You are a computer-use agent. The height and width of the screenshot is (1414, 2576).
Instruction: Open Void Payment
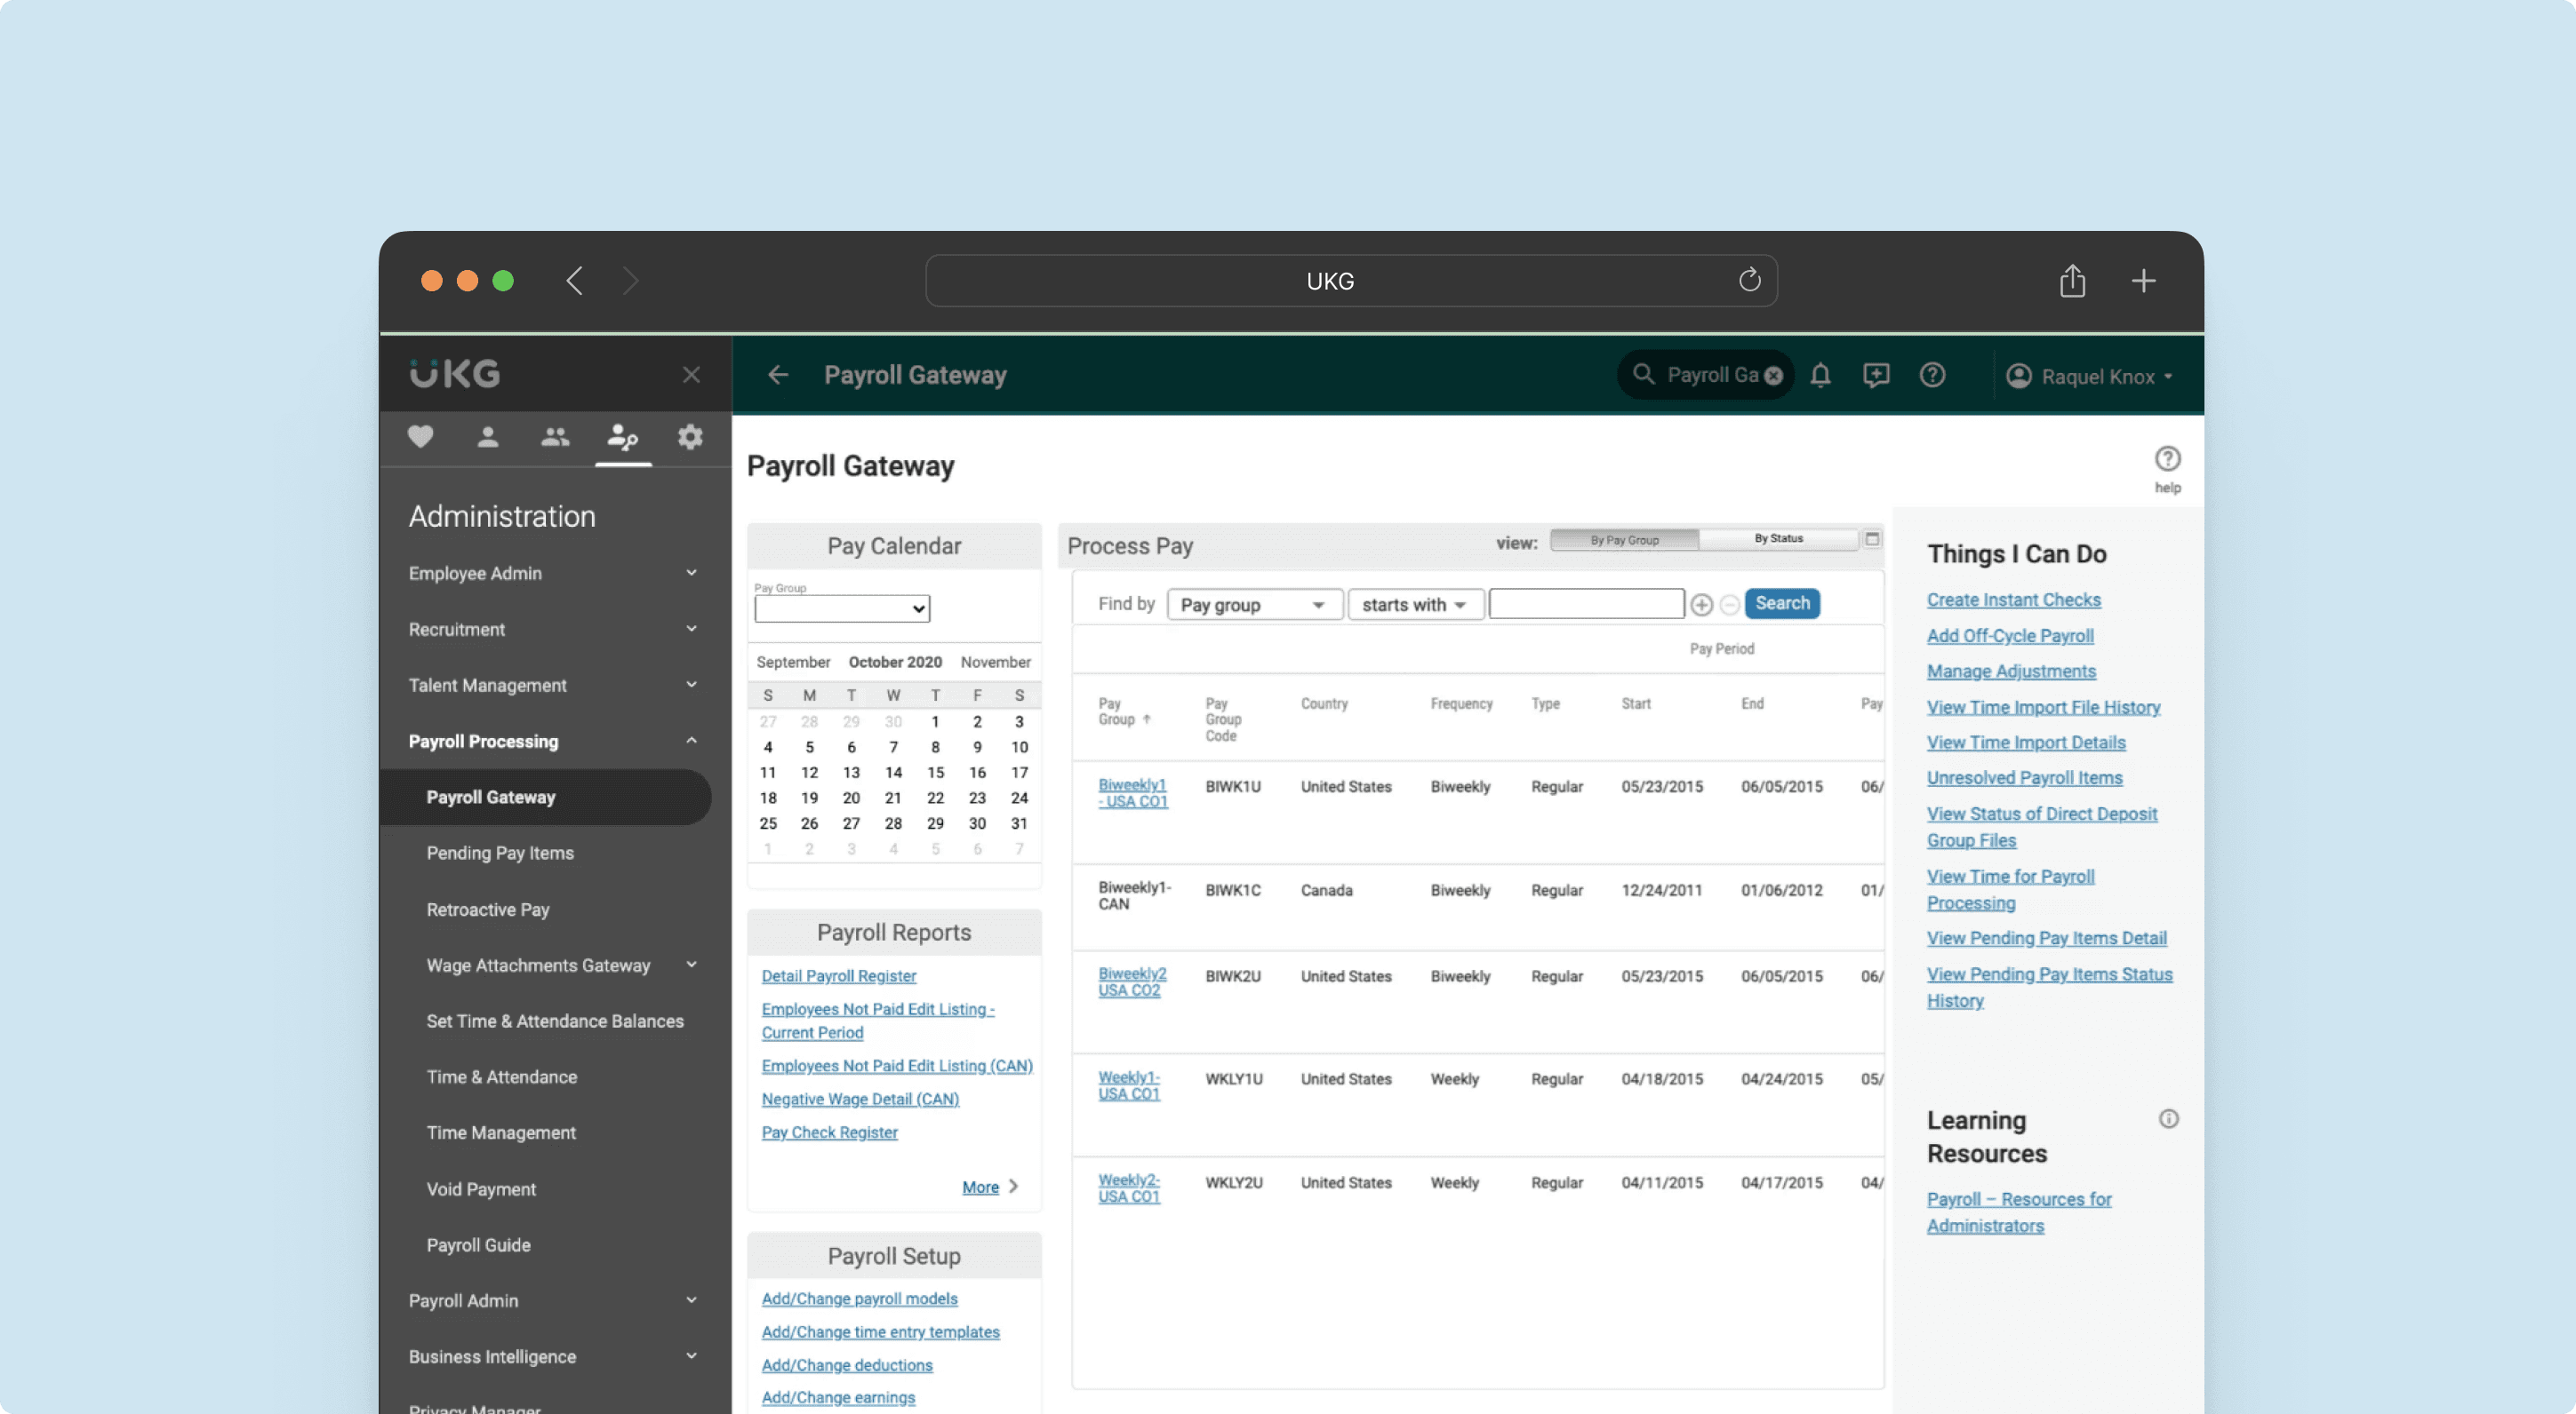(481, 1189)
